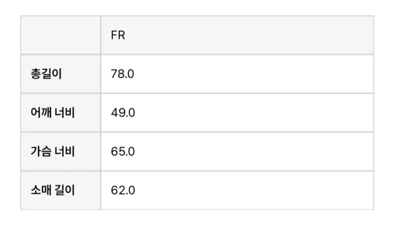394x228 pixels.
Task: Pick the value beside 어깨 너비
Action: click(123, 113)
